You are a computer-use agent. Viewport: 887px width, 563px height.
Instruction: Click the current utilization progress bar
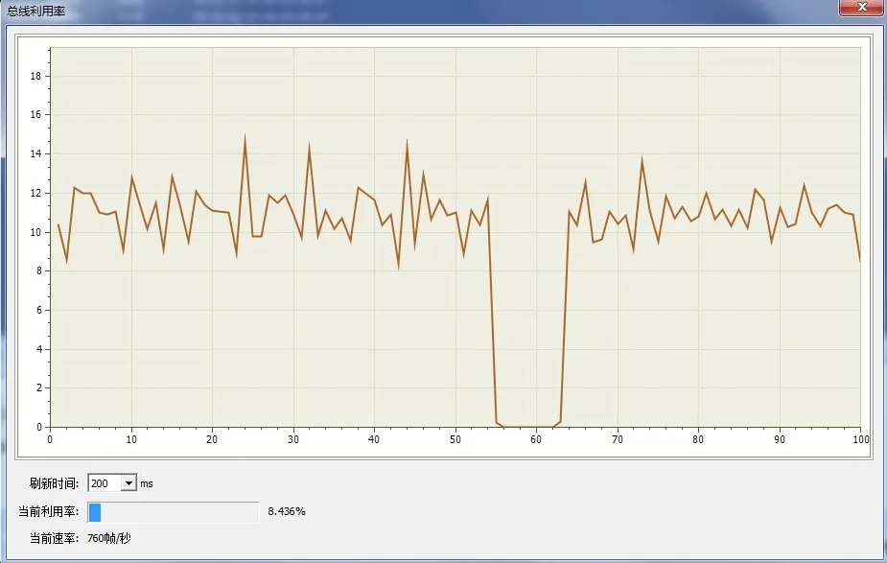(174, 512)
